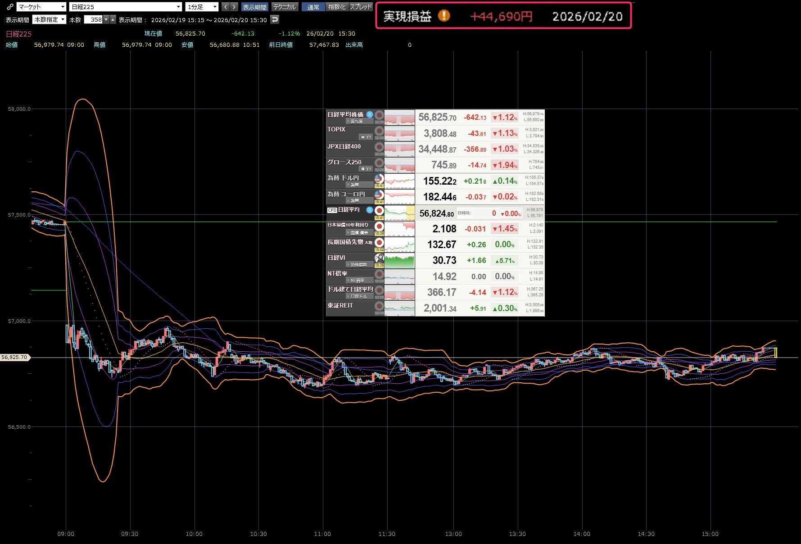Click the US flag icon for 為替 ドル円
This screenshot has height=544, width=801.
(x=379, y=178)
